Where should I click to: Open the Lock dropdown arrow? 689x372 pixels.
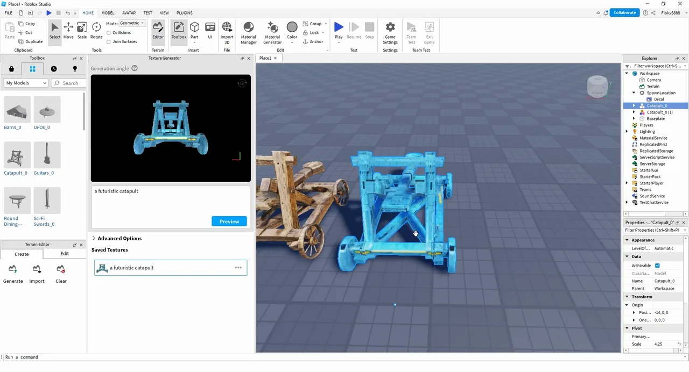(x=323, y=33)
